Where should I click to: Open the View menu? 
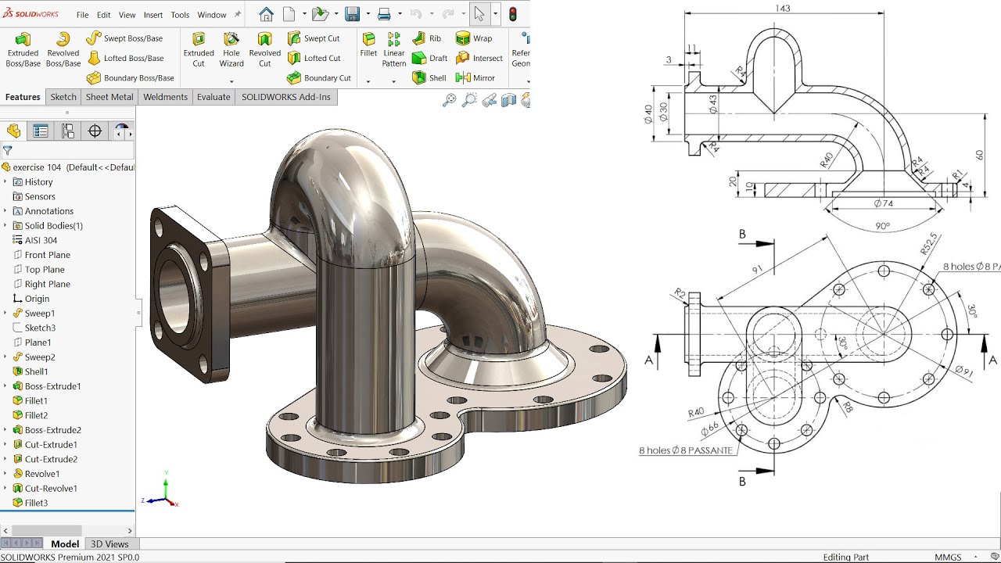[127, 15]
